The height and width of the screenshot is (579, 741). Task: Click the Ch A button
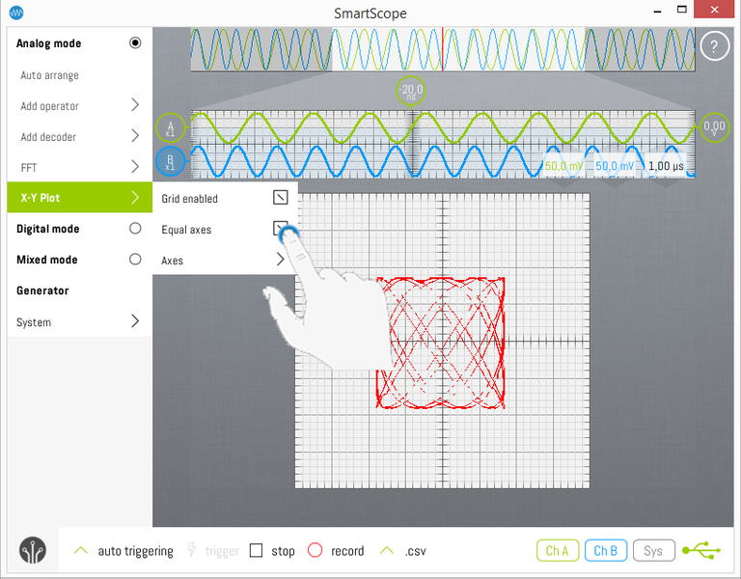(x=557, y=550)
